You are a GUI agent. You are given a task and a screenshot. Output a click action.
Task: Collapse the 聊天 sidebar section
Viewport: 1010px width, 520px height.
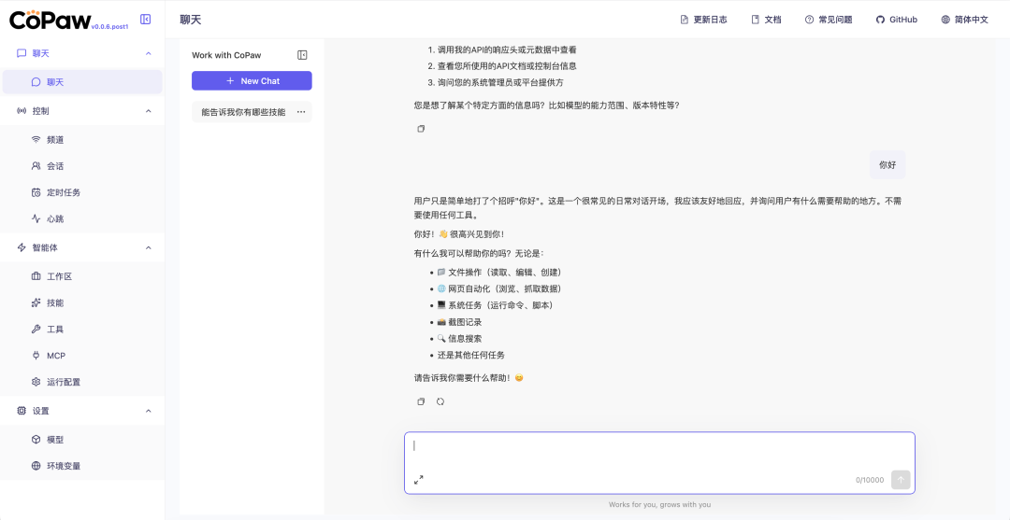[x=148, y=53]
